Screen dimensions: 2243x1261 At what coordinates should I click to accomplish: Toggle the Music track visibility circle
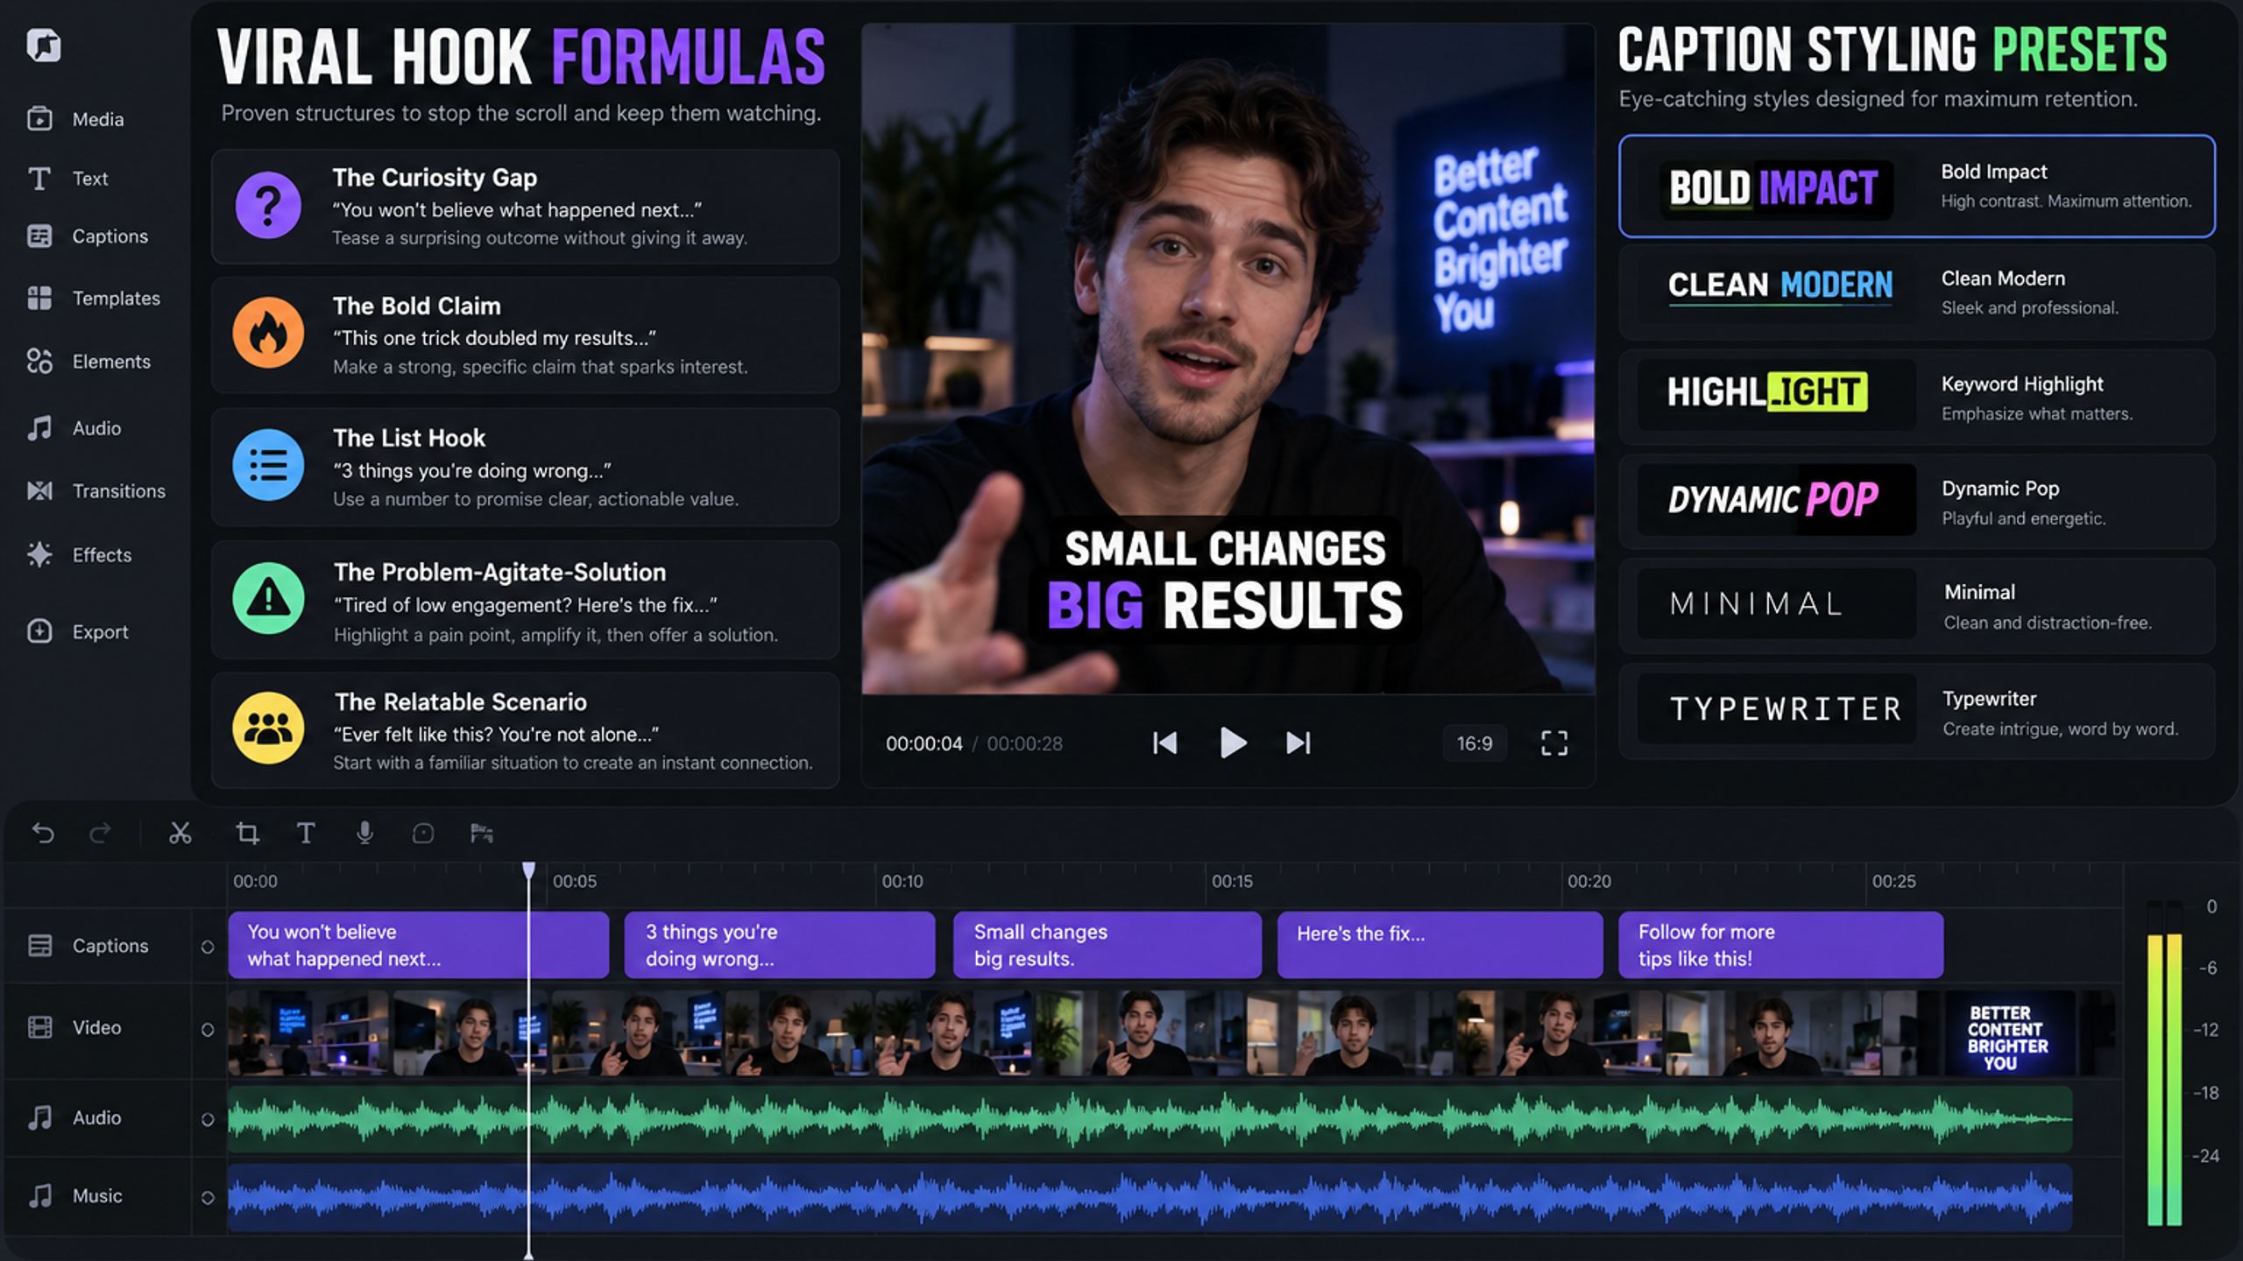[208, 1197]
